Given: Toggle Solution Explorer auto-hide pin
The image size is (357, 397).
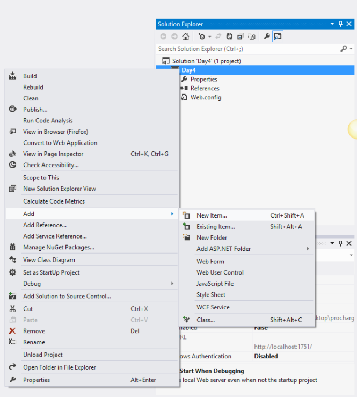Looking at the screenshot, I should point(340,24).
